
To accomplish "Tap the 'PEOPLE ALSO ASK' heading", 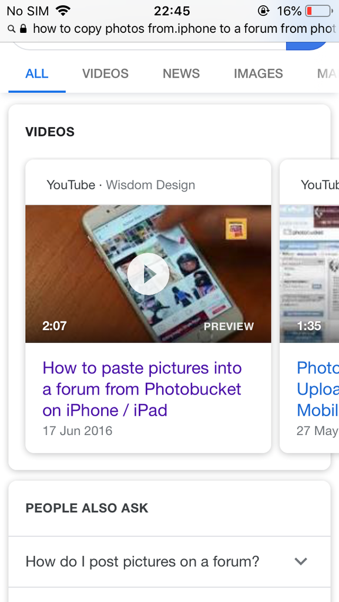I will (x=87, y=508).
